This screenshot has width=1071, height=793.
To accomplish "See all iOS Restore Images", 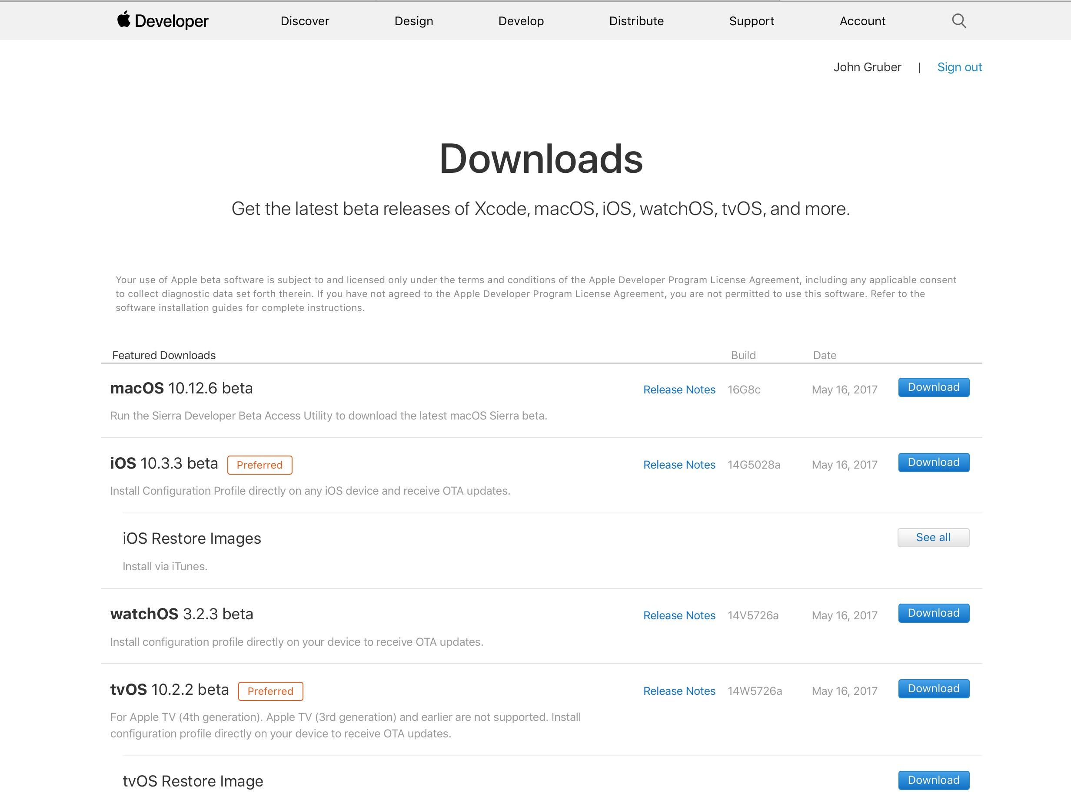I will click(x=933, y=537).
